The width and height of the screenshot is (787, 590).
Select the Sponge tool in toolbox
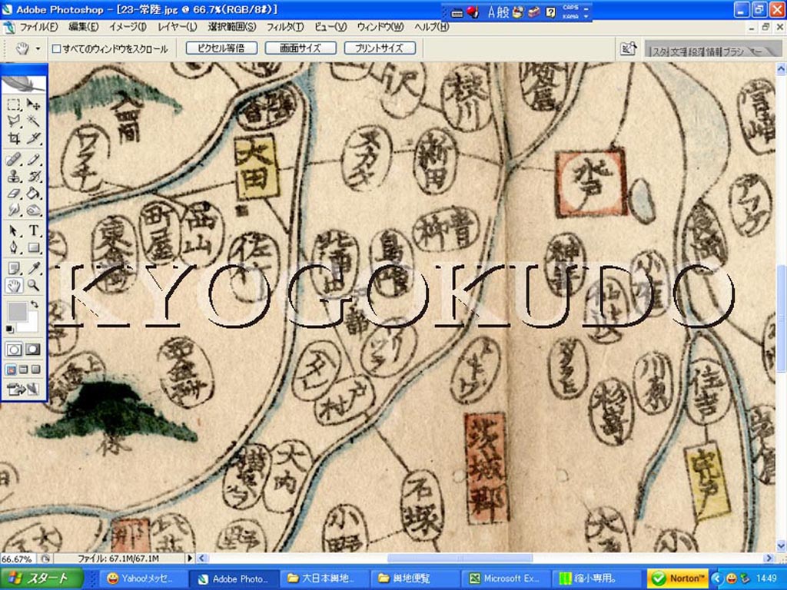click(x=33, y=210)
